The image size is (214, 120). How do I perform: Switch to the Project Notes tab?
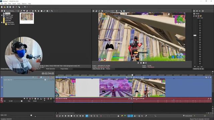(x=64, y=69)
